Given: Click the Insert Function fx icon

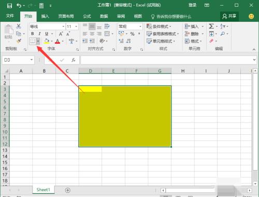Looking at the screenshot, I should 74,60.
